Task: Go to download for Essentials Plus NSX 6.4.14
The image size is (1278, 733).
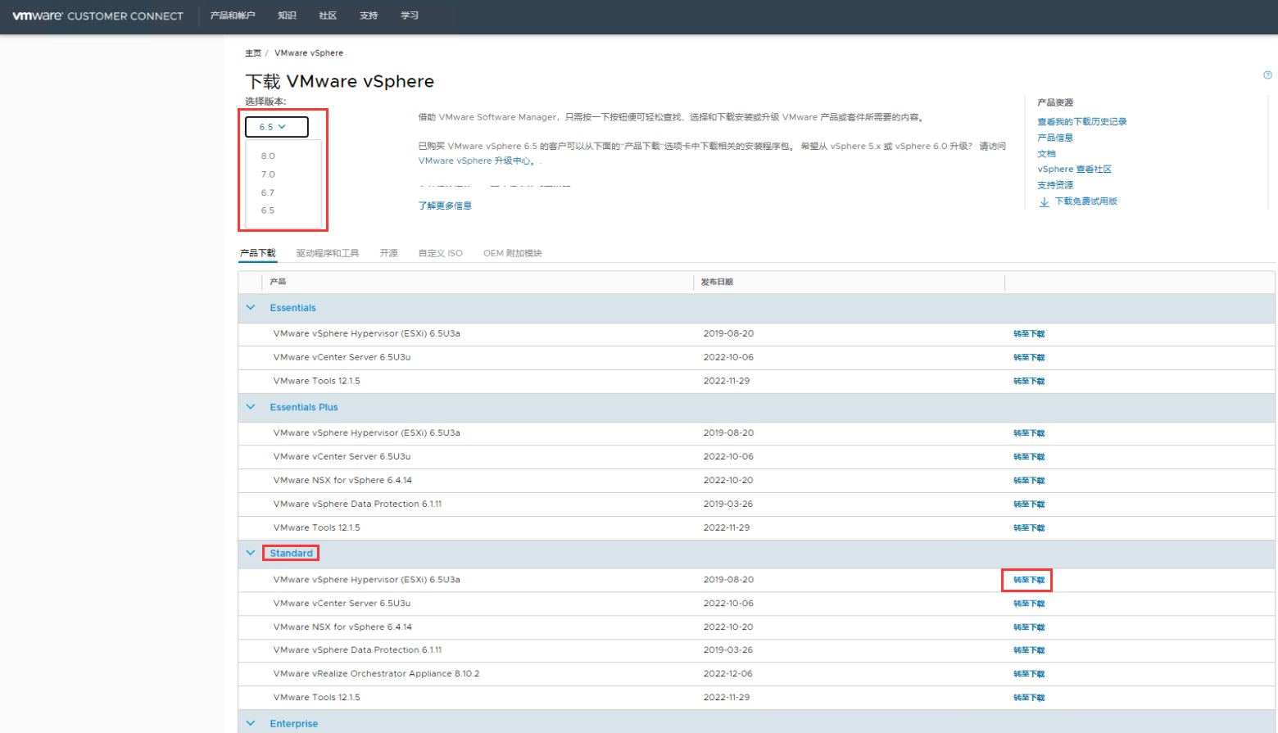Action: coord(1029,481)
